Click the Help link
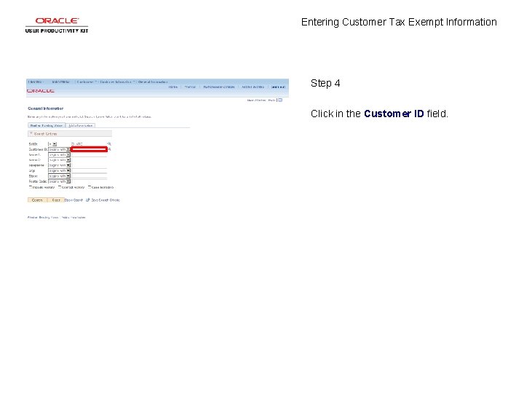The image size is (524, 393). click(271, 100)
